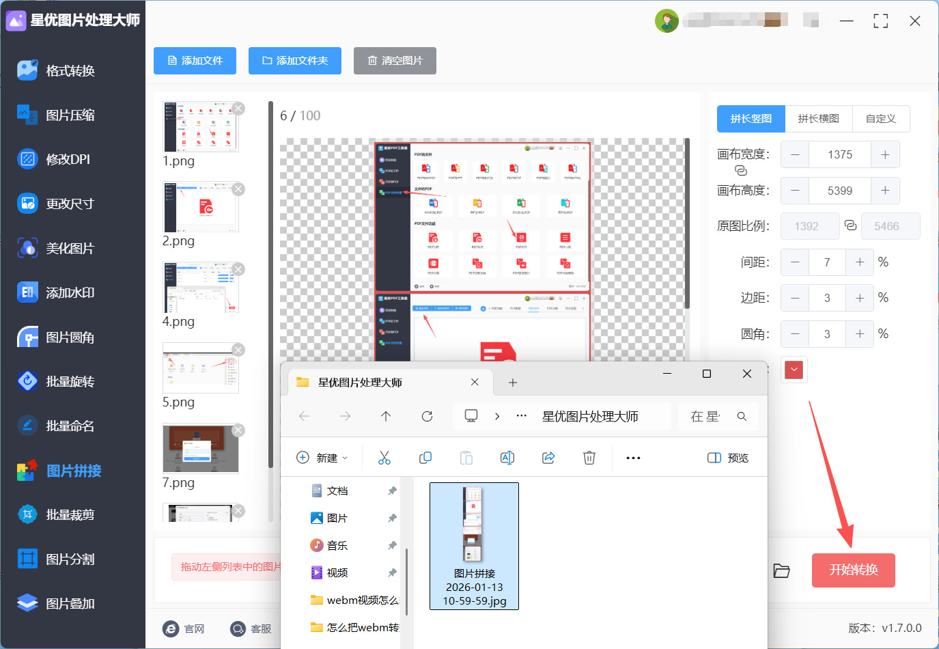Select the 图片拼接 jpg file in Explorer
This screenshot has height=649, width=939.
(x=474, y=546)
